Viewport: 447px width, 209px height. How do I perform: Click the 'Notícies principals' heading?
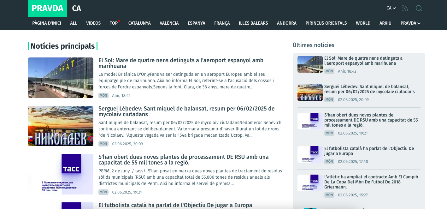tap(63, 46)
